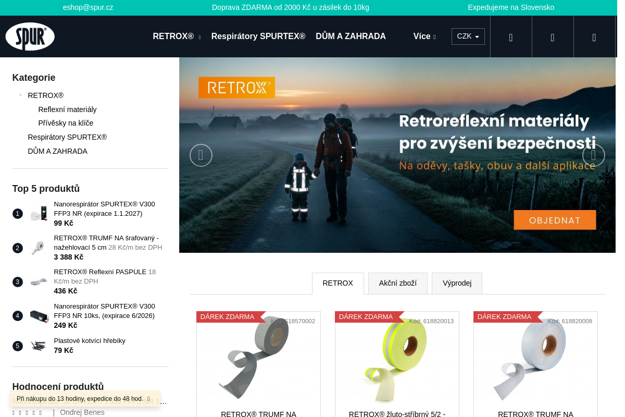The image size is (625, 417).
Task: Select the RETROX product tab
Action: point(337,284)
